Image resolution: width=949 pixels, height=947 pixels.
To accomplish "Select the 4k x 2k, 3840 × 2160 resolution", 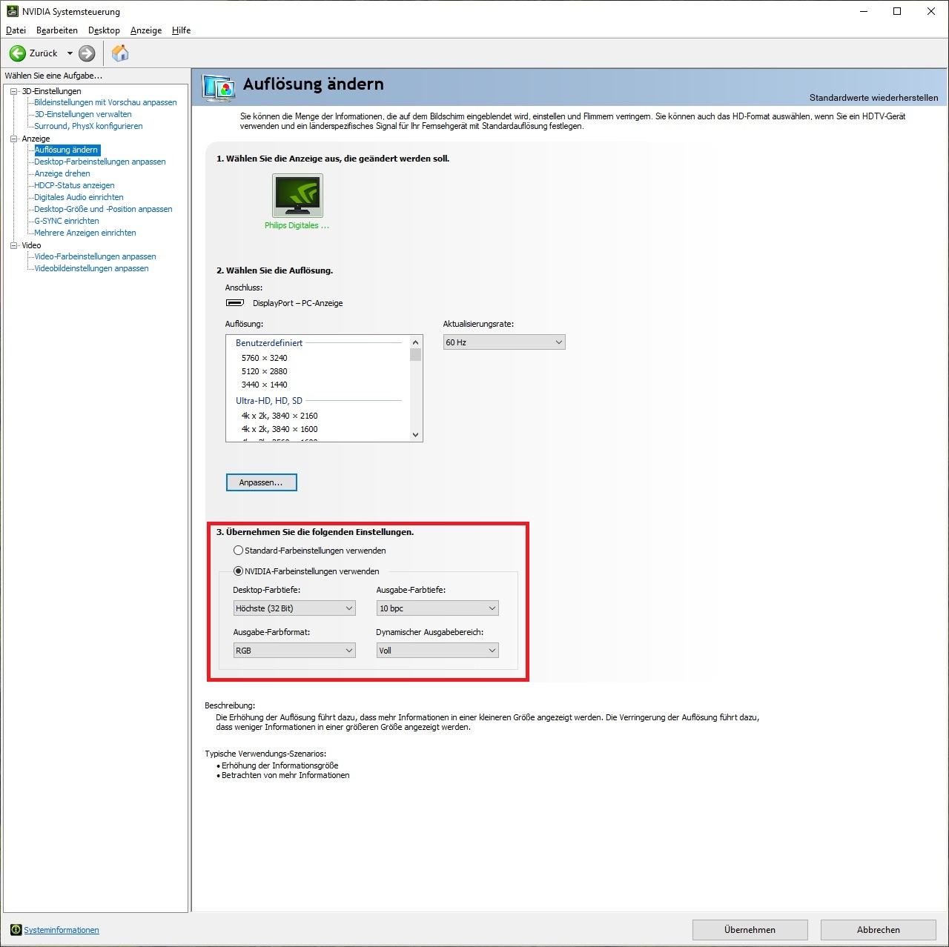I will [280, 416].
